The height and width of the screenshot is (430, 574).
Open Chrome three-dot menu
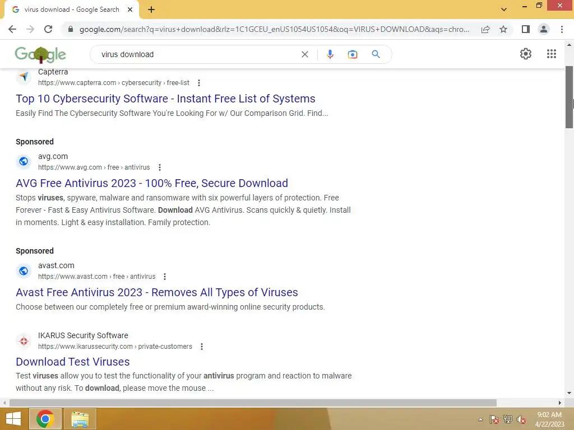coord(562,29)
